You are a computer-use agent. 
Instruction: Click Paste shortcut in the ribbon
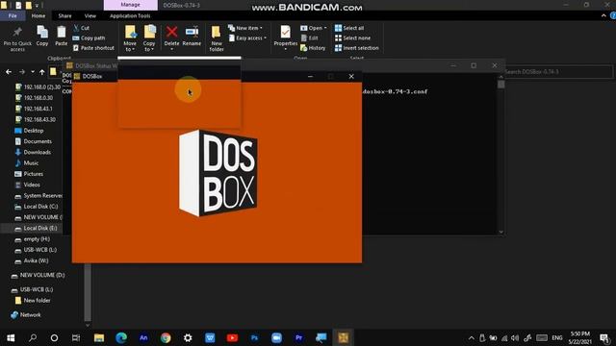pyautogui.click(x=93, y=48)
